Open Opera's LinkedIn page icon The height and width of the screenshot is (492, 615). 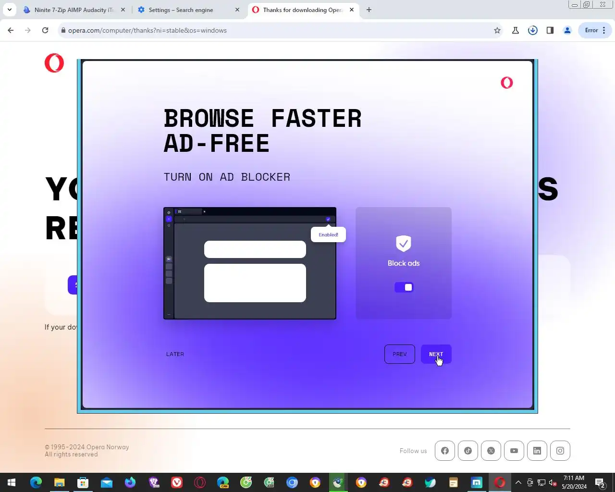(x=537, y=451)
